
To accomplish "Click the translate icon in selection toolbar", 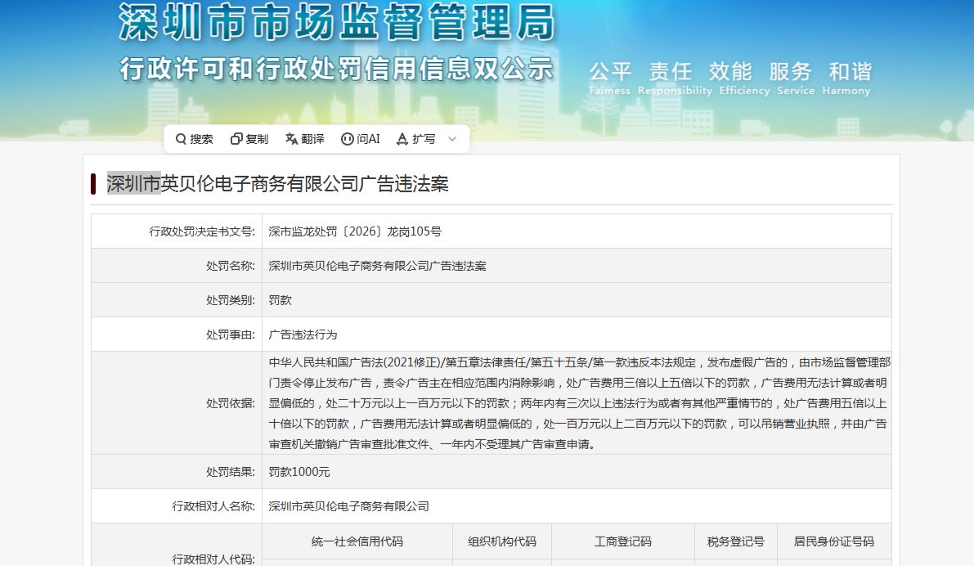I will pyautogui.click(x=291, y=139).
